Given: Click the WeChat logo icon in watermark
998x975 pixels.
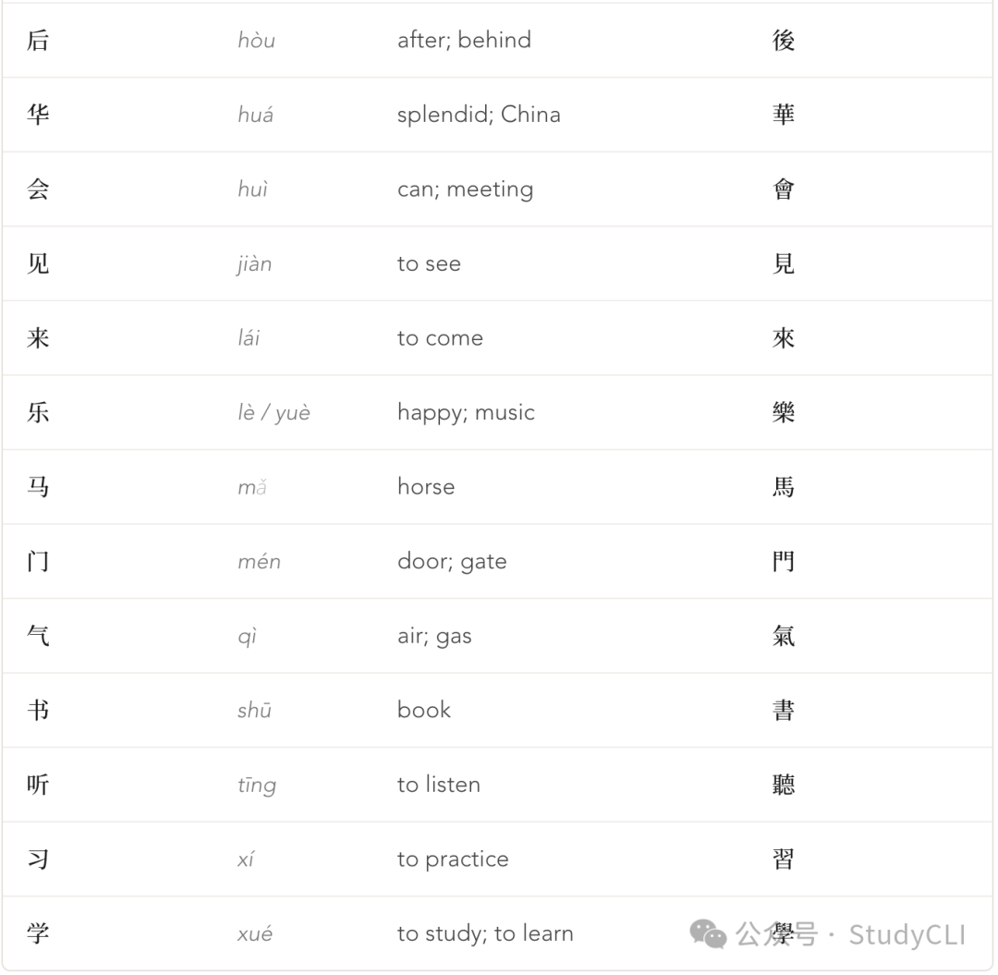Looking at the screenshot, I should (707, 934).
